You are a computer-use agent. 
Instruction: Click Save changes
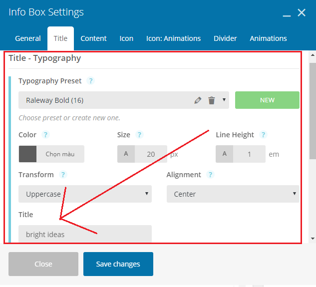[x=118, y=264]
